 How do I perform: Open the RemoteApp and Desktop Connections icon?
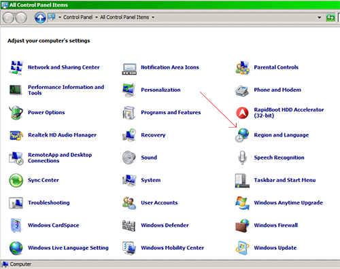tap(16, 158)
